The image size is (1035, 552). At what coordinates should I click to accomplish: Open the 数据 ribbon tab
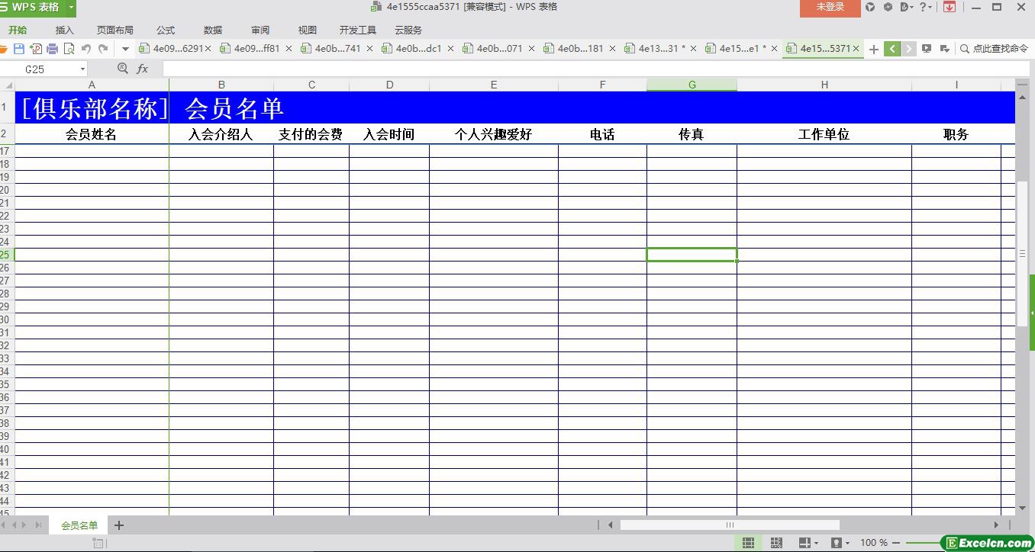click(213, 30)
